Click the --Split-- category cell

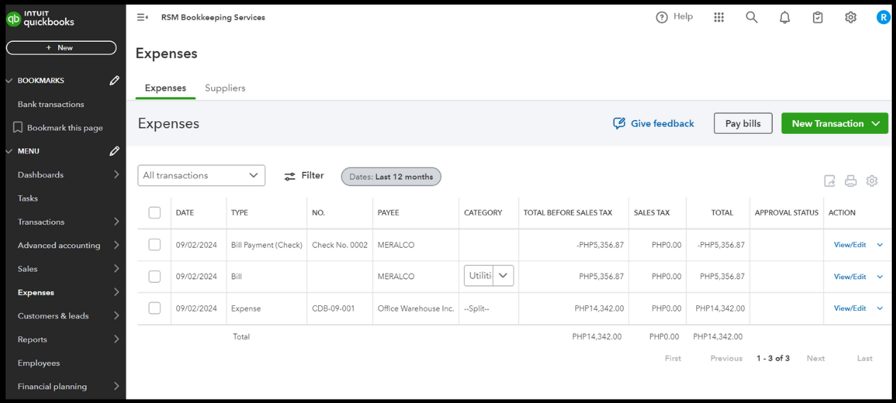477,309
